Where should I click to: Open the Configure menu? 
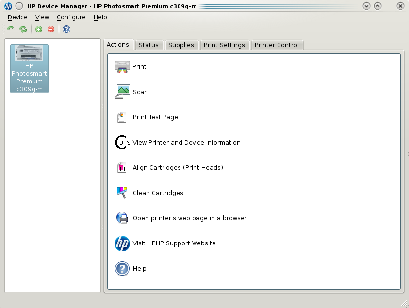71,17
